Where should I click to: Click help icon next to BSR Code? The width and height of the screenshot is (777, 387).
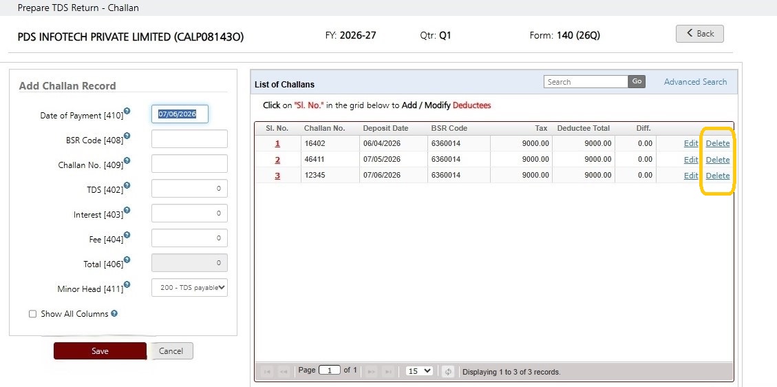coord(127,136)
